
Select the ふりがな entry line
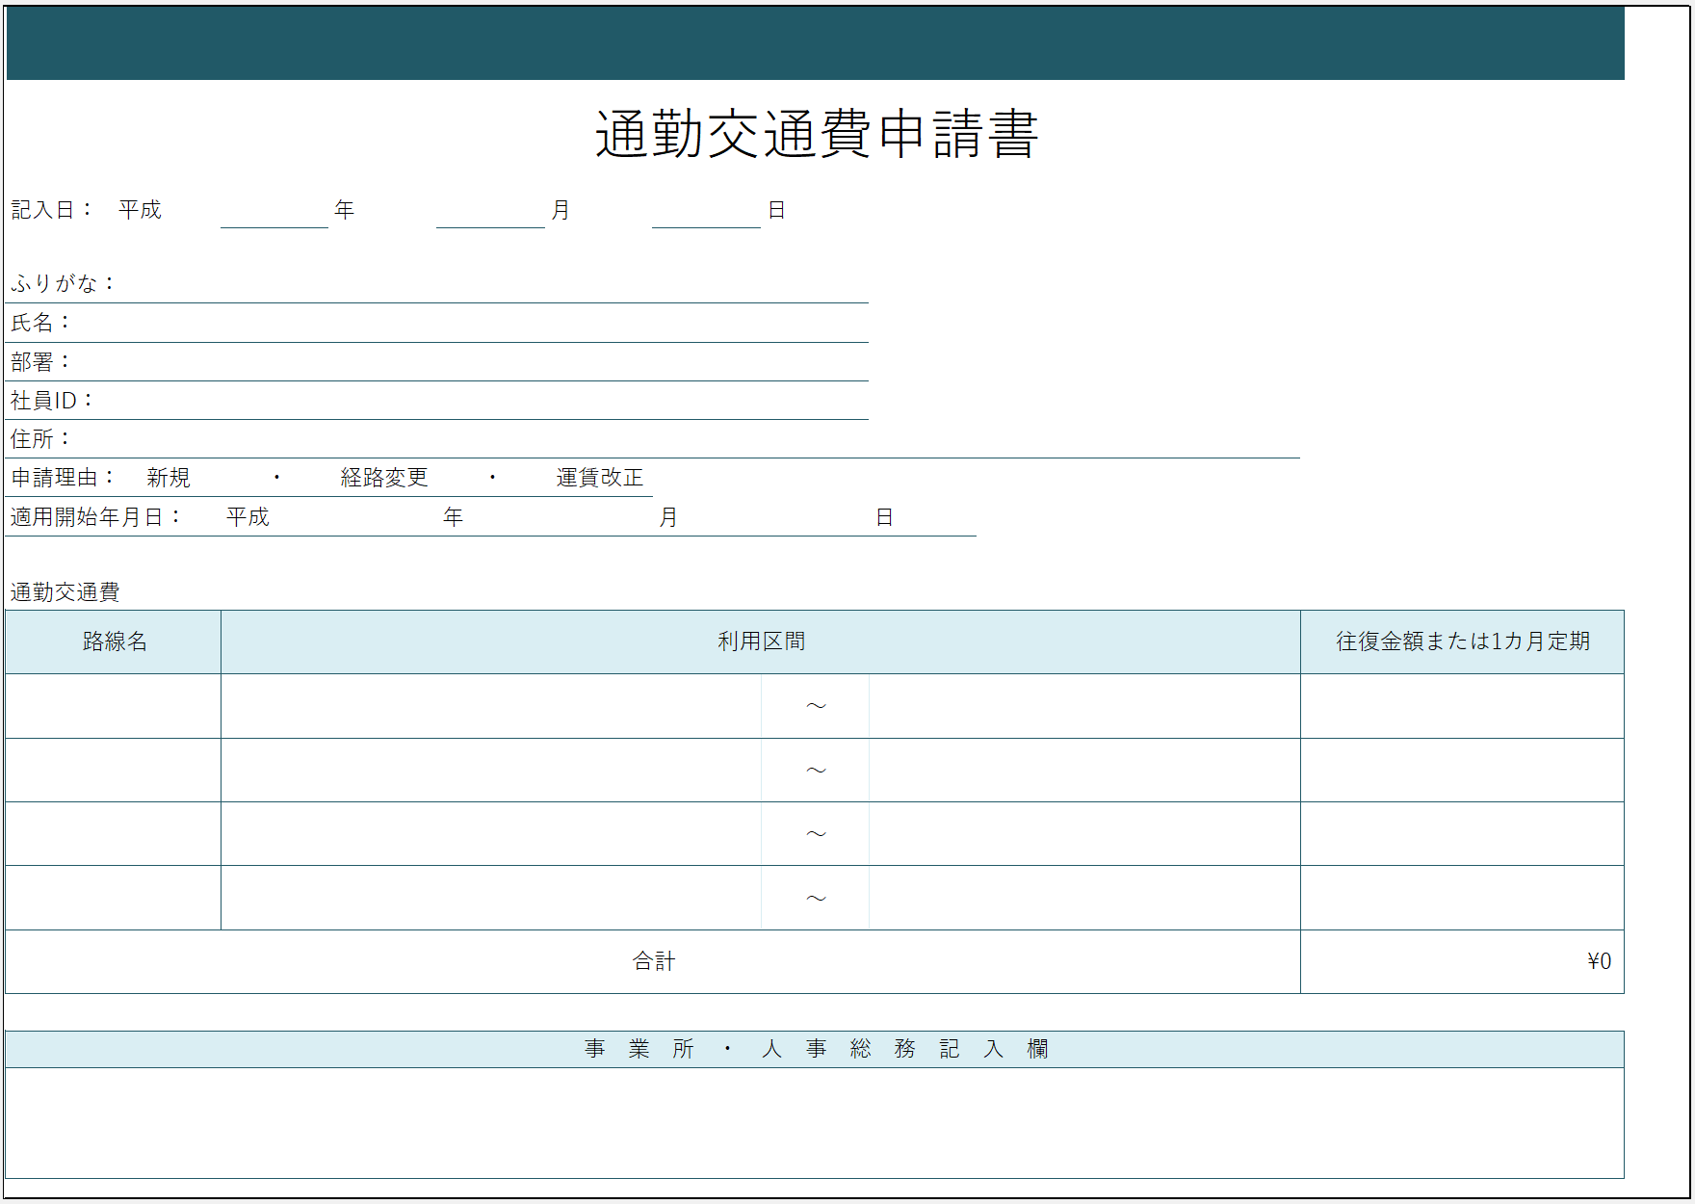tap(491, 284)
